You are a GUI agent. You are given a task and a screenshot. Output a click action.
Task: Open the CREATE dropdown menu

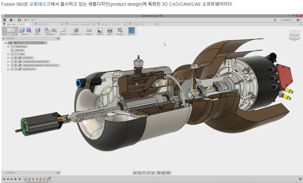click(x=25, y=34)
